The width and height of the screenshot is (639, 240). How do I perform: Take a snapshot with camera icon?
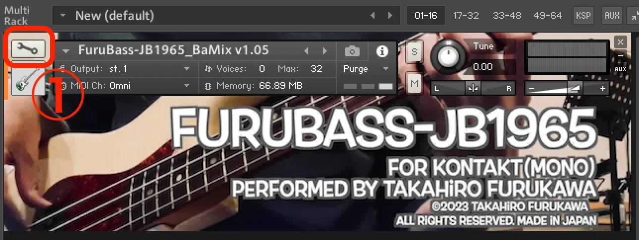click(352, 50)
